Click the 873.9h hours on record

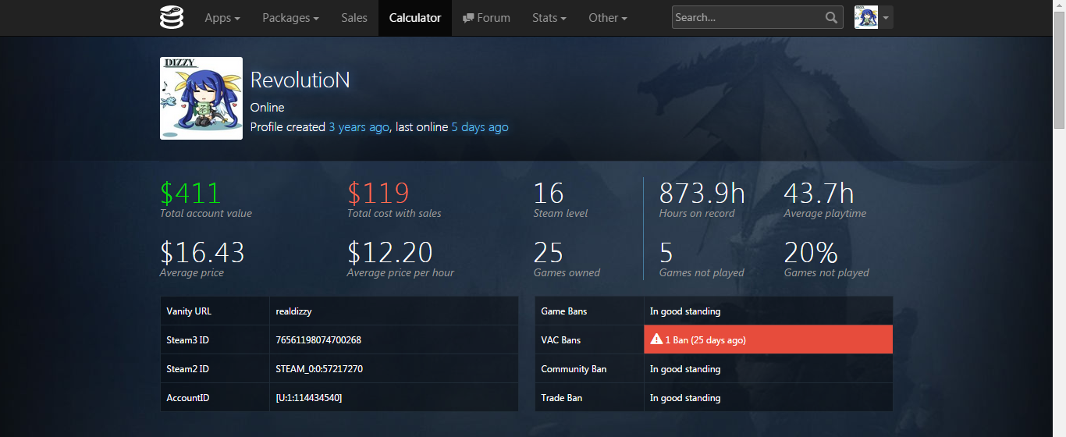coord(702,193)
